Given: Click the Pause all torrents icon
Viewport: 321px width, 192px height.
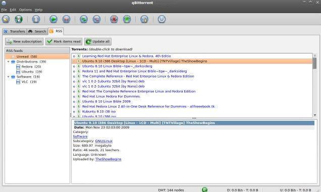Looking at the screenshot, I should [x=96, y=19].
